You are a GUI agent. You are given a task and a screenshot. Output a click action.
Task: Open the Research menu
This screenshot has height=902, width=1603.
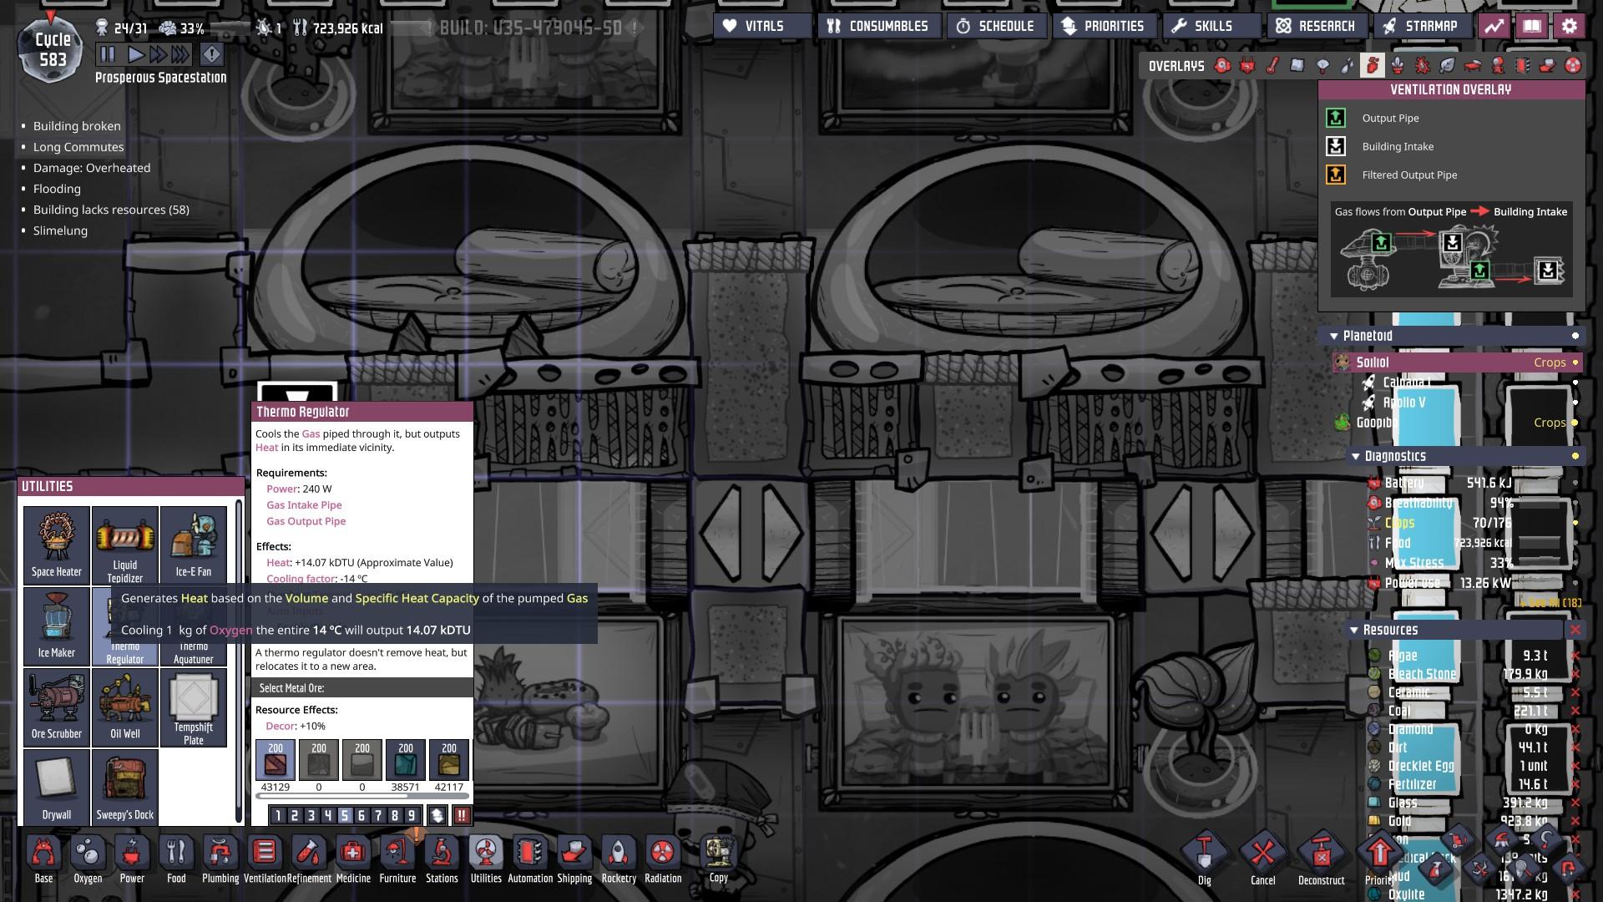[x=1316, y=26]
